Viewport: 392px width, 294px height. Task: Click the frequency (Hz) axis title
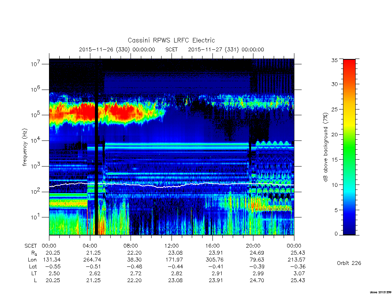[25, 147]
